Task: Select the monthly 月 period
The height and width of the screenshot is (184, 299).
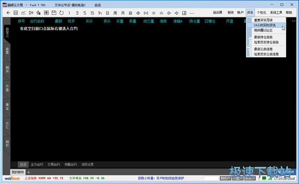Action: click(123, 13)
